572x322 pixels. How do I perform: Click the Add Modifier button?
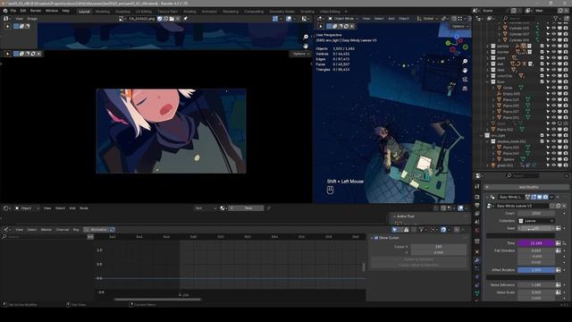pos(527,187)
